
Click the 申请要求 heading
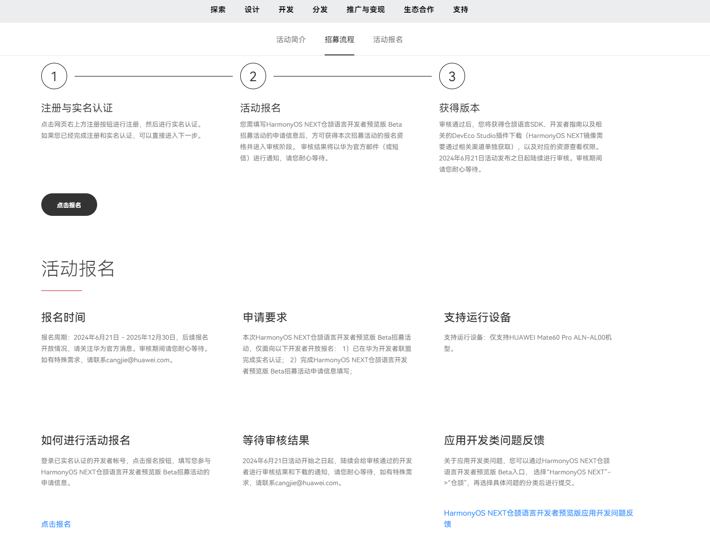pyautogui.click(x=265, y=317)
